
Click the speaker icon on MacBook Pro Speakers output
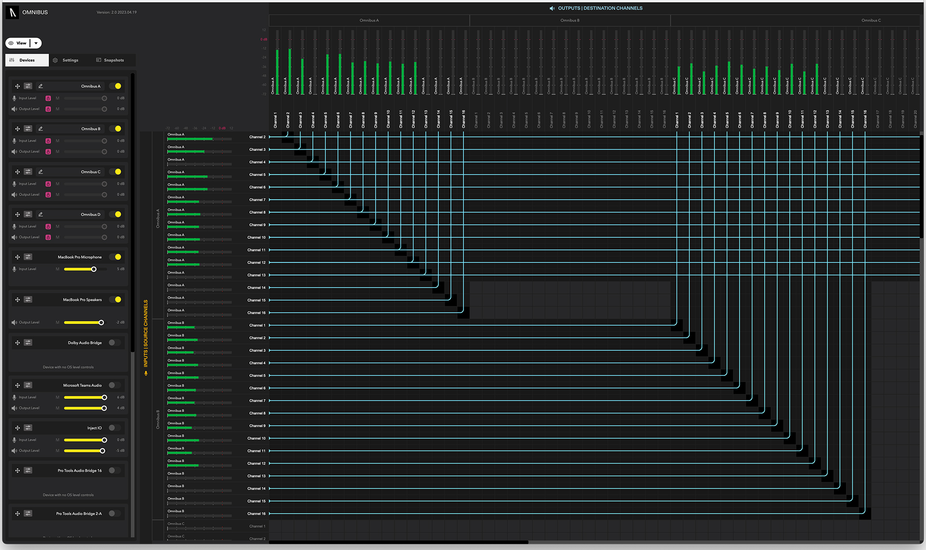(x=14, y=322)
